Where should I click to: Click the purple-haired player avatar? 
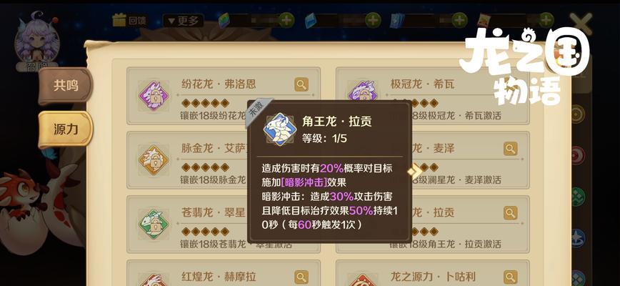[x=36, y=39]
